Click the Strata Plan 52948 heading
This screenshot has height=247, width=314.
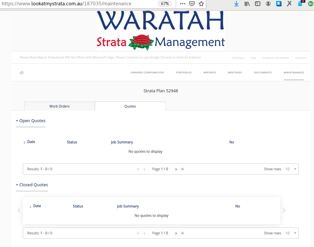point(160,91)
